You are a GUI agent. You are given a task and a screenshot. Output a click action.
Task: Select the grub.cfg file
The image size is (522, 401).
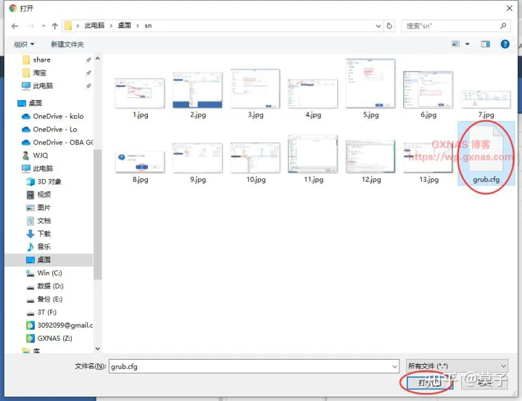486,156
